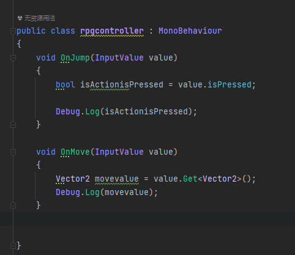Viewport: 295px width, 255px height.
Task: Click 'InputValue' in OnJump signature
Action: [119, 58]
